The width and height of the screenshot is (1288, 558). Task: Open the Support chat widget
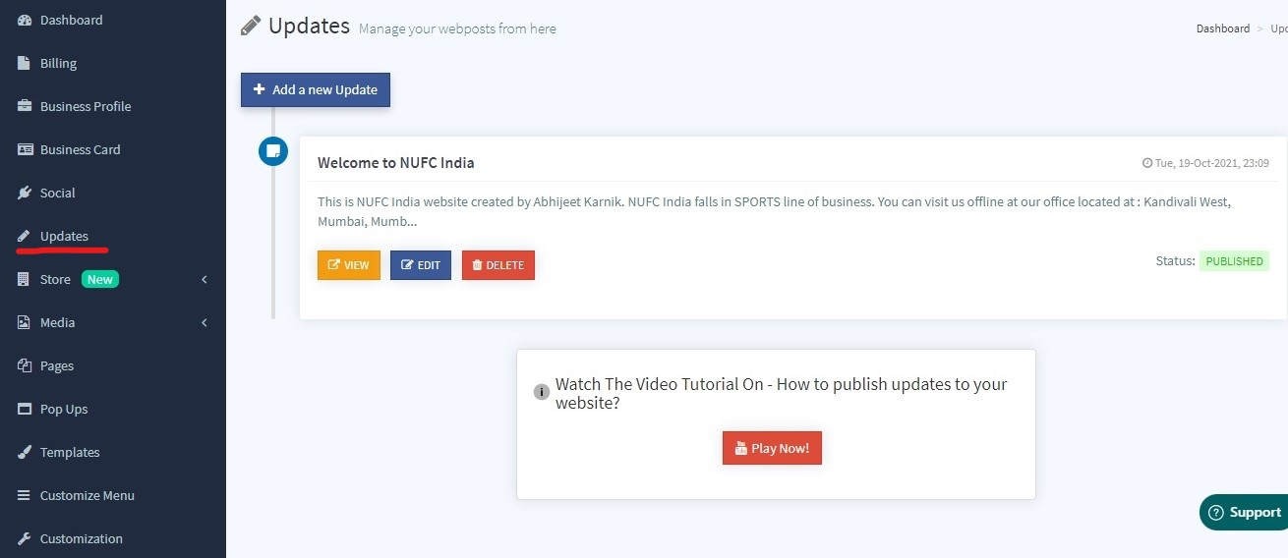pyautogui.click(x=1244, y=512)
